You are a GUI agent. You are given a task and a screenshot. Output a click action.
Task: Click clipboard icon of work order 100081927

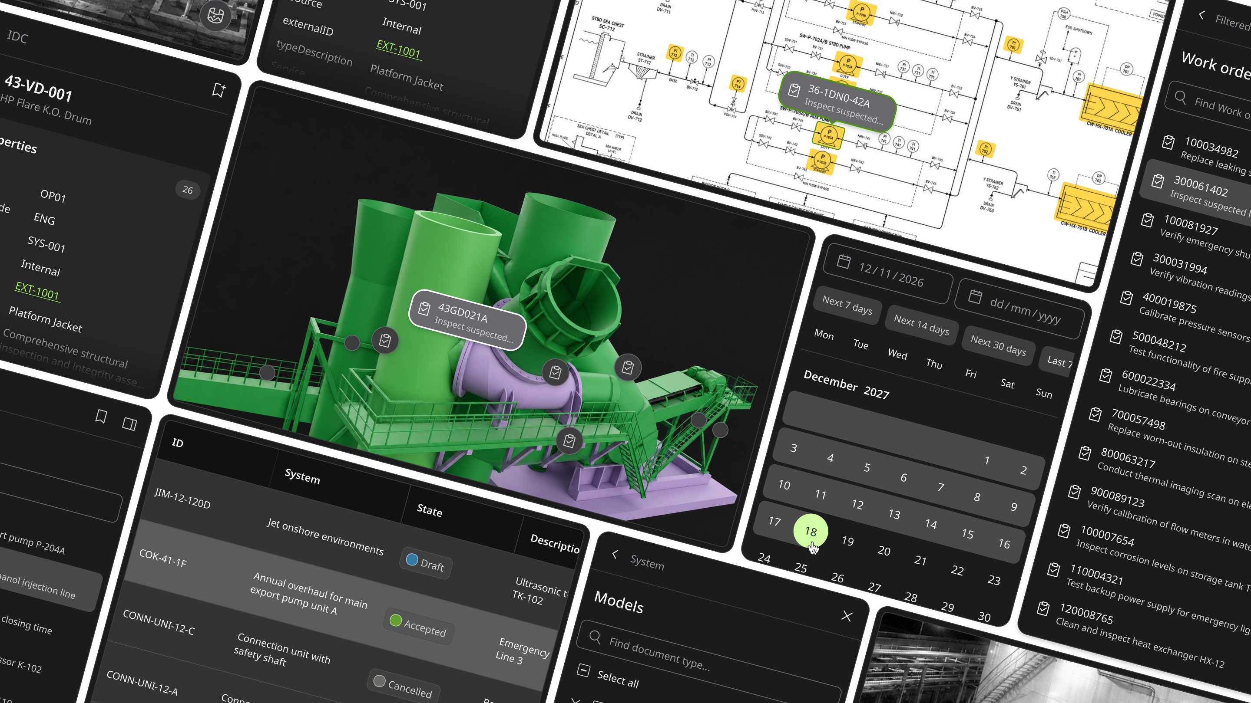tap(1147, 220)
